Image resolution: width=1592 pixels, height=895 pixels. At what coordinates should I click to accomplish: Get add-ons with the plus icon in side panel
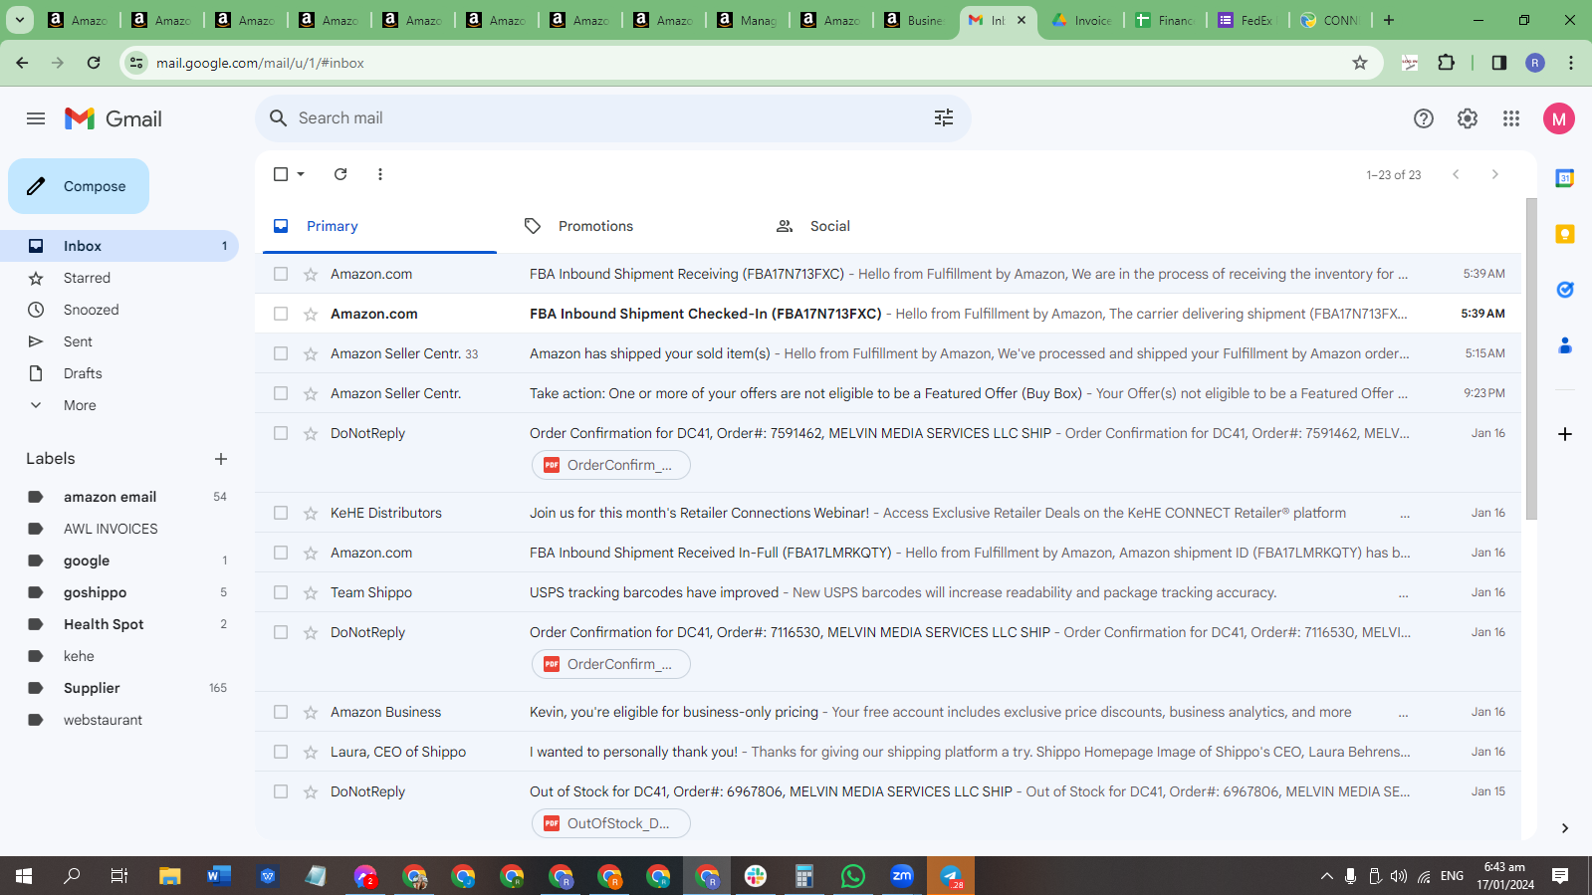(1565, 434)
